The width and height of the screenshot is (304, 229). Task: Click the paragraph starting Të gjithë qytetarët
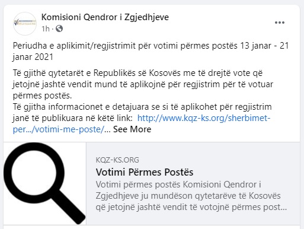tap(143, 84)
